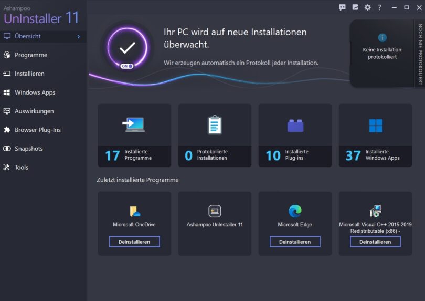The image size is (425, 301).
Task: Click Deinstallieren under Microsoft OneDrive
Action: pos(134,242)
